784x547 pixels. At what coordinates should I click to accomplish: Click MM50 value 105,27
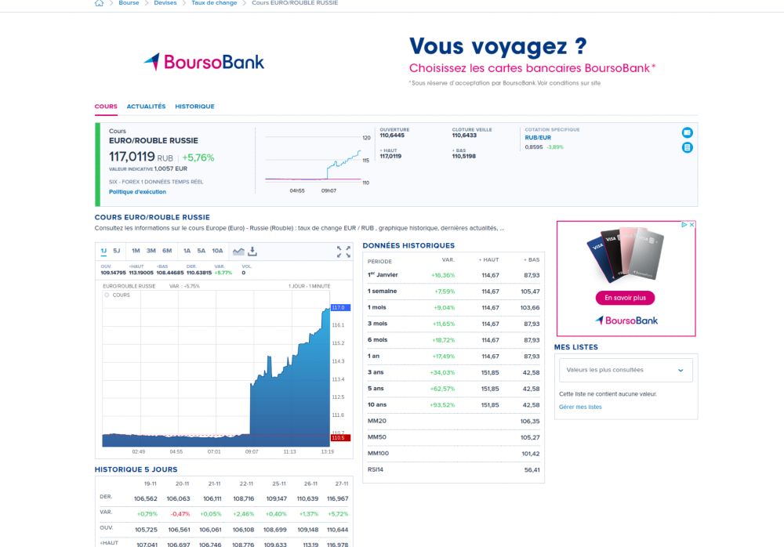tap(529, 437)
